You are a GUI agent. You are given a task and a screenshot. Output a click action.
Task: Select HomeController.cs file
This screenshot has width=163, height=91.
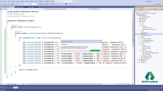[147, 36]
